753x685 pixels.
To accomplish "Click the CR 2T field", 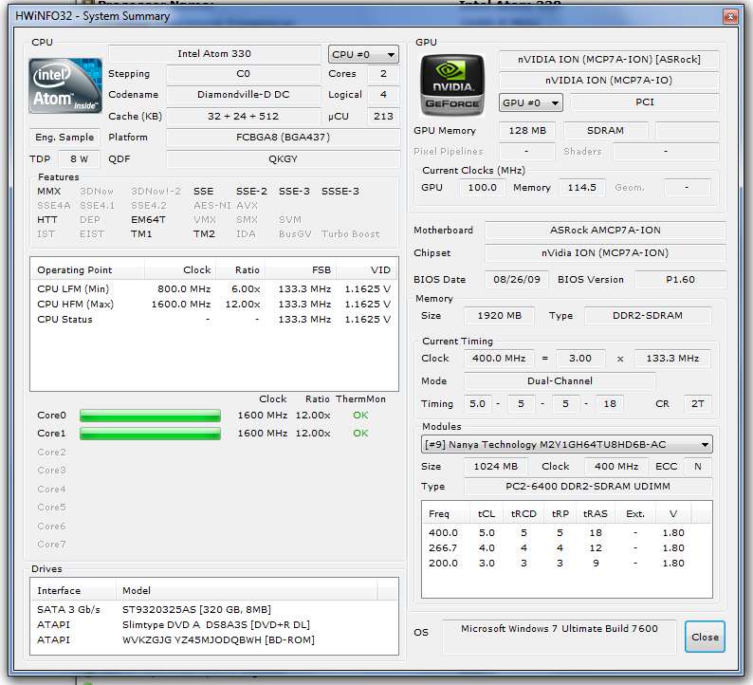I will (x=698, y=404).
